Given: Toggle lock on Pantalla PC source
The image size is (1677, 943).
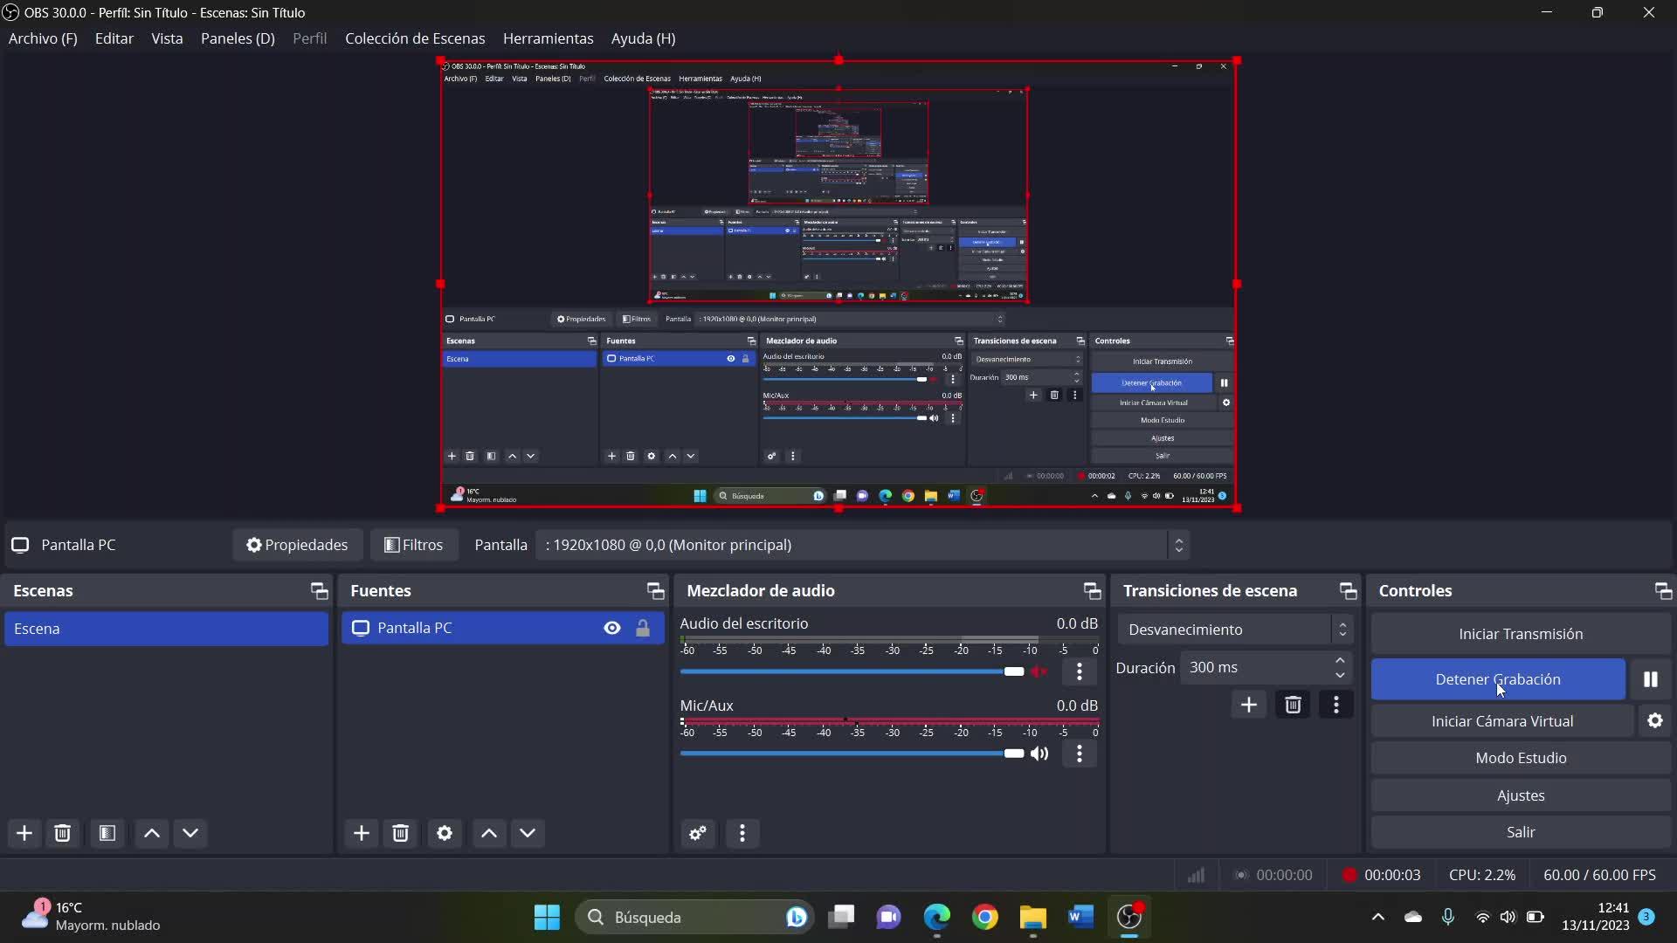Looking at the screenshot, I should pos(643,628).
